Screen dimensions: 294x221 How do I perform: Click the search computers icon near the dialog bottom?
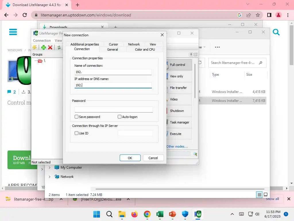(x=195, y=154)
